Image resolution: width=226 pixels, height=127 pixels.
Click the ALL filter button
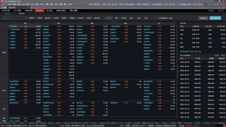coord(6,18)
